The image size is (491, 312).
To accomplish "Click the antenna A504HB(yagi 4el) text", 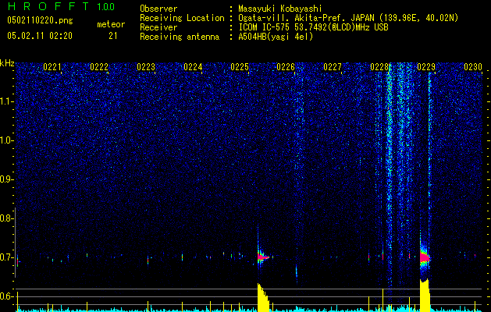I will click(x=276, y=37).
